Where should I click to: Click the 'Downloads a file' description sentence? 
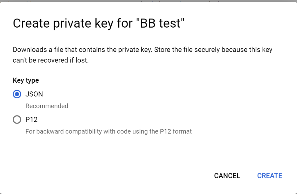[83, 50]
